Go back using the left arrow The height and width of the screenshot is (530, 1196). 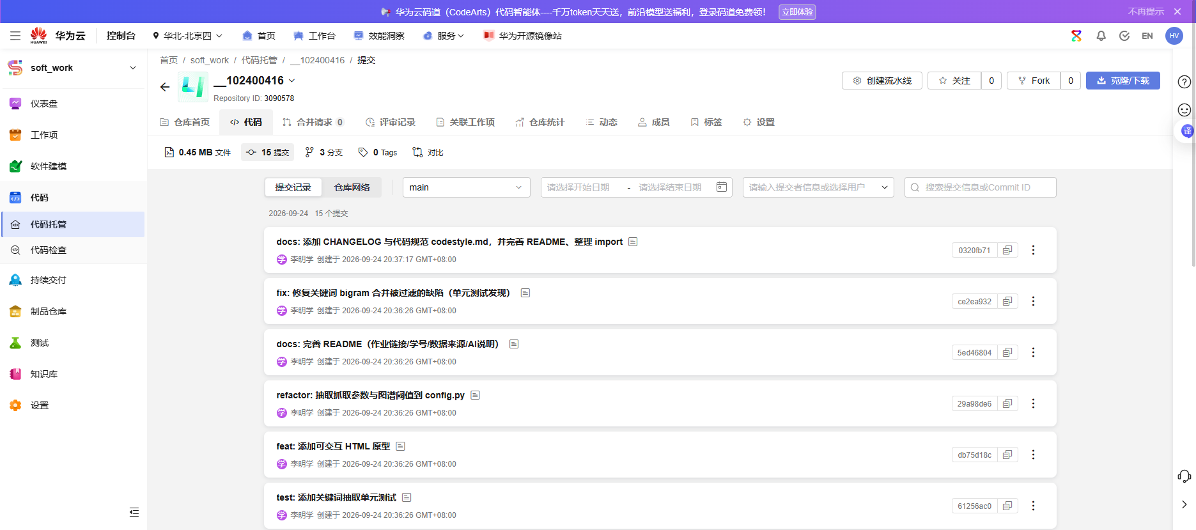click(x=165, y=87)
